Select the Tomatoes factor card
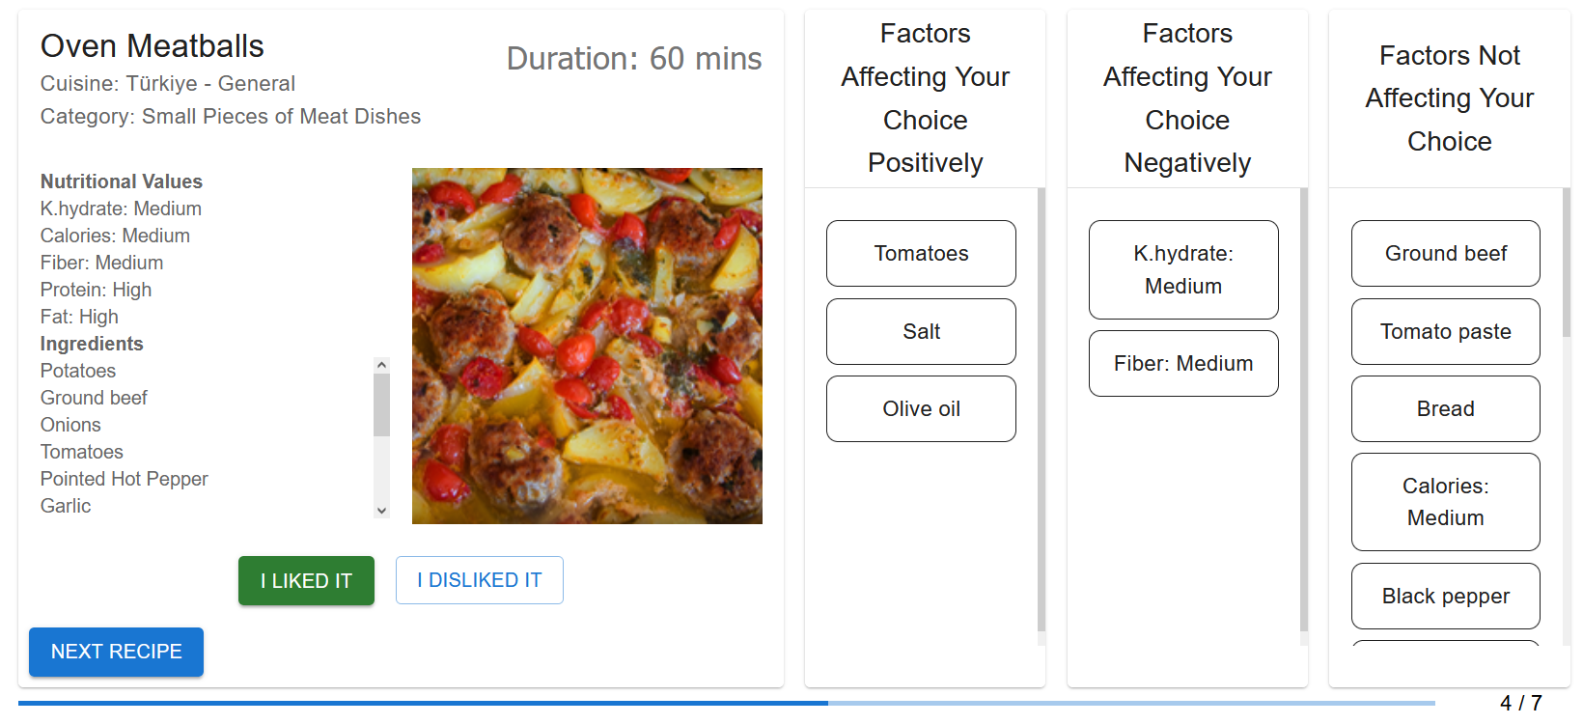The width and height of the screenshot is (1583, 724). pos(921,253)
